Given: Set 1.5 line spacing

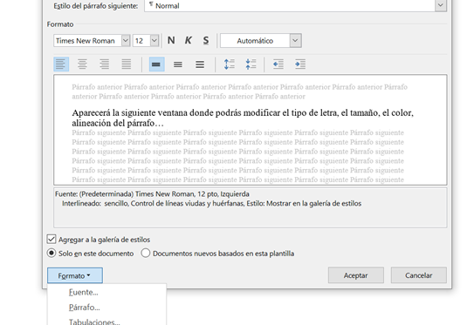Looking at the screenshot, I should tap(178, 64).
